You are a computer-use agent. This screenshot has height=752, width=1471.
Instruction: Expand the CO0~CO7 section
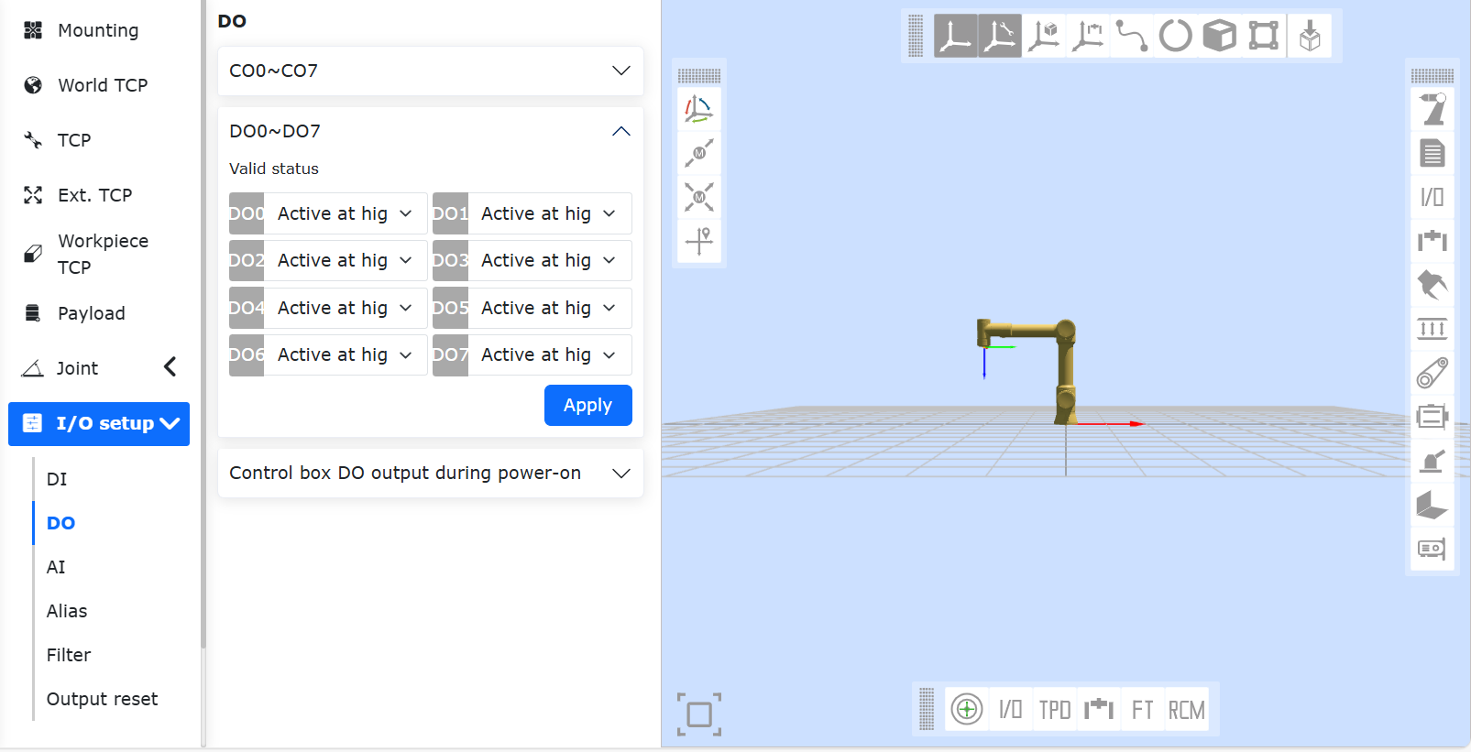(431, 71)
